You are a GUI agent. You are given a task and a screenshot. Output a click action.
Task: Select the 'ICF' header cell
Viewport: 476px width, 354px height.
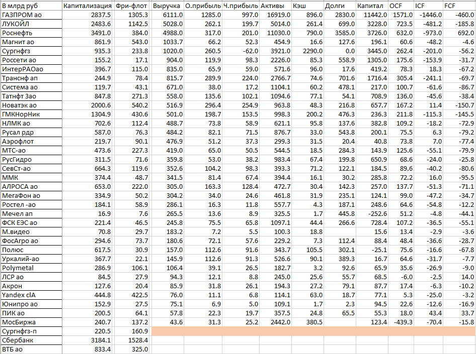(428, 6)
